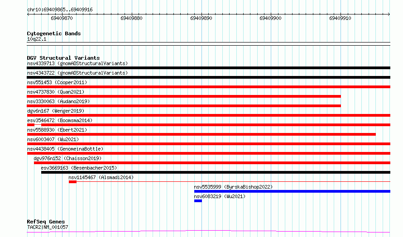This screenshot has height=237, width=403.
Task: Open the TACR2|NM_001057 gene label
Action: (x=48, y=227)
